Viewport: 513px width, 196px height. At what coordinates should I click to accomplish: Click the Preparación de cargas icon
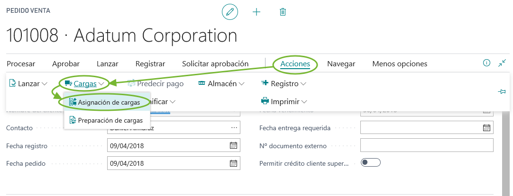coord(73,120)
